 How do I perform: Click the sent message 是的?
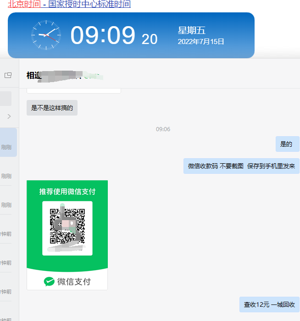(287, 144)
